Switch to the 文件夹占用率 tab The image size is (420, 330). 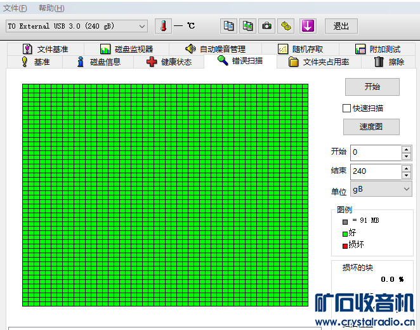(x=319, y=62)
